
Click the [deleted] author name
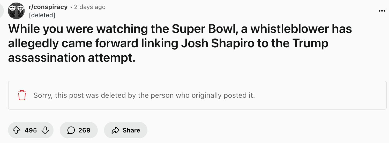point(42,15)
